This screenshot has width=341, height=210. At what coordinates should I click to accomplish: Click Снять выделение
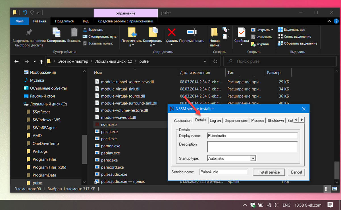tap(295, 36)
